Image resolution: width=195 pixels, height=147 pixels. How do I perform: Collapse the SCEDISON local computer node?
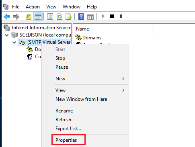point(6,35)
